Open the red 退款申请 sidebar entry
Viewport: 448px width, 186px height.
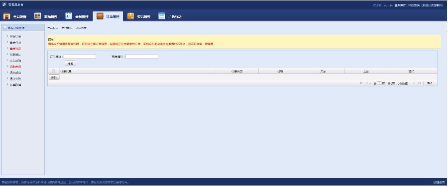point(15,66)
